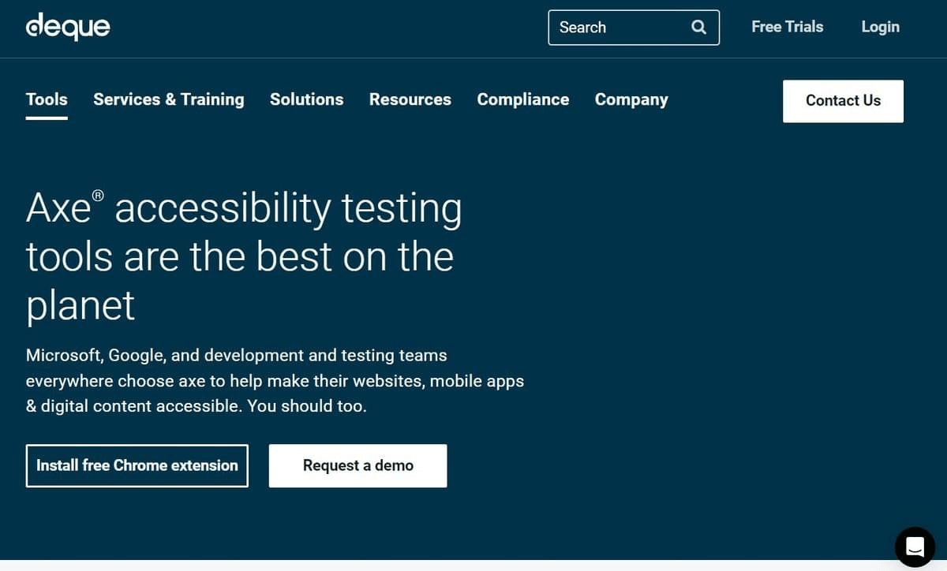Focus the Search input field

click(616, 28)
